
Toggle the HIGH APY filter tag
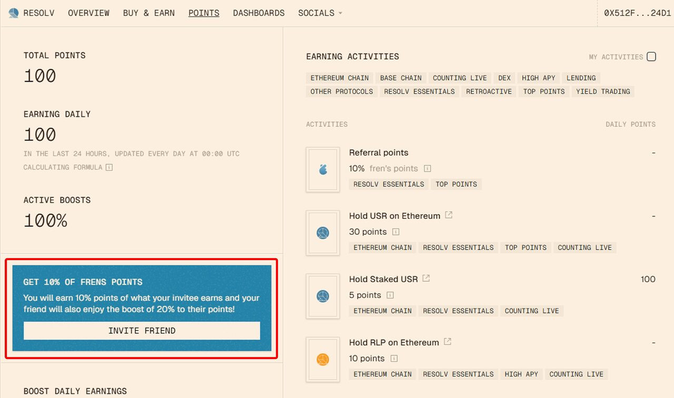538,77
